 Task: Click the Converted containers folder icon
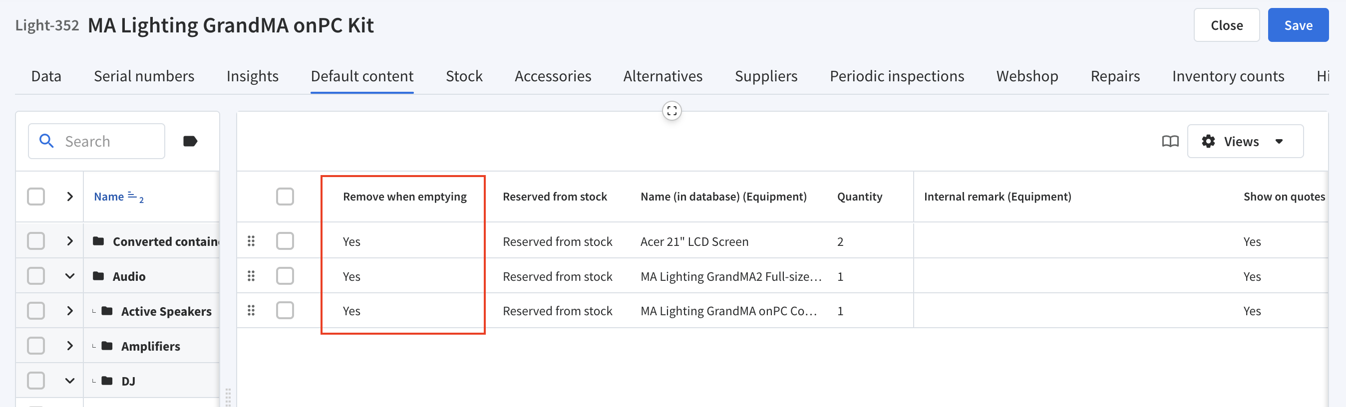coord(98,241)
